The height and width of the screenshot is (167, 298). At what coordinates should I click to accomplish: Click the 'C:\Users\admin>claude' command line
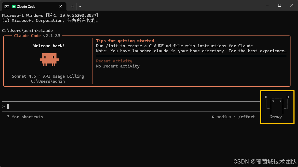pos(27,30)
